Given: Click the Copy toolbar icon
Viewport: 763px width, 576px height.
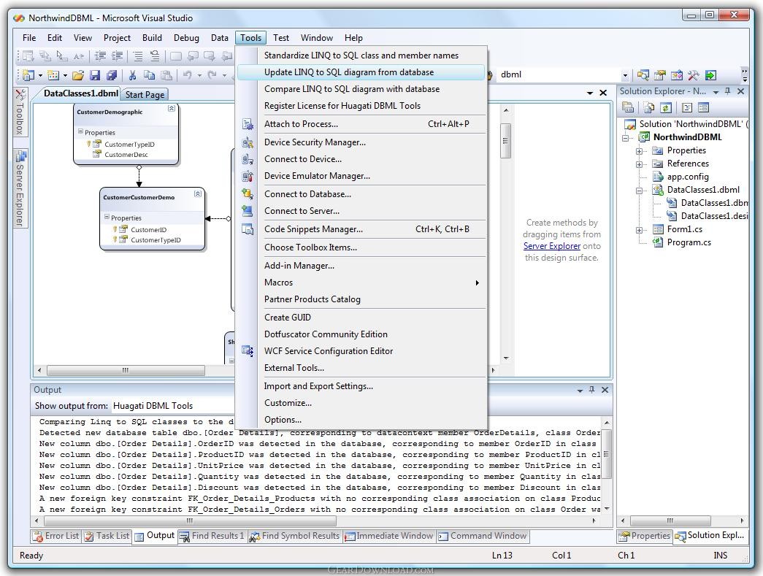Looking at the screenshot, I should point(150,75).
